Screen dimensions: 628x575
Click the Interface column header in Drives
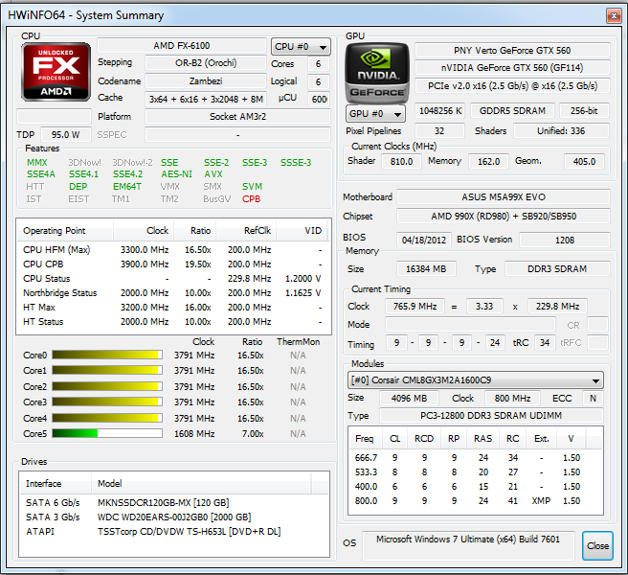click(56, 484)
